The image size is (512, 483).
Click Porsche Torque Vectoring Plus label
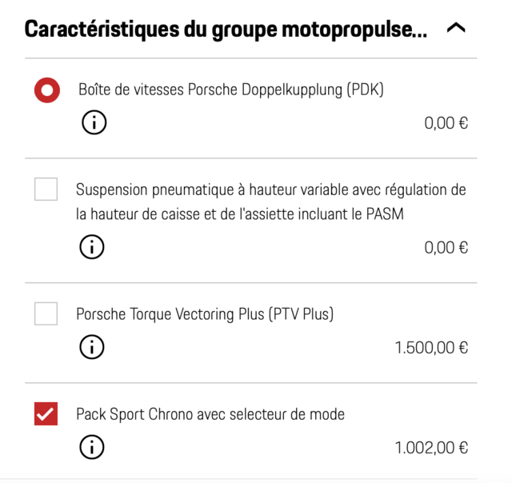(205, 314)
